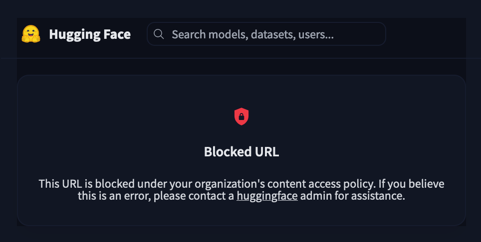481x242 pixels.
Task: Select the Blocked URL heading
Action: click(241, 152)
